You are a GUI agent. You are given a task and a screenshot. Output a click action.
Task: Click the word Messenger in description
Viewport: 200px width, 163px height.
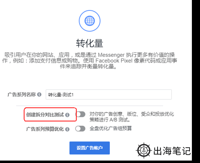point(111,55)
